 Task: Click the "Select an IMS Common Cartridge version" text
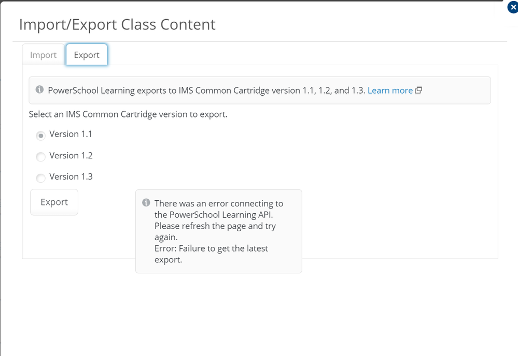[128, 114]
